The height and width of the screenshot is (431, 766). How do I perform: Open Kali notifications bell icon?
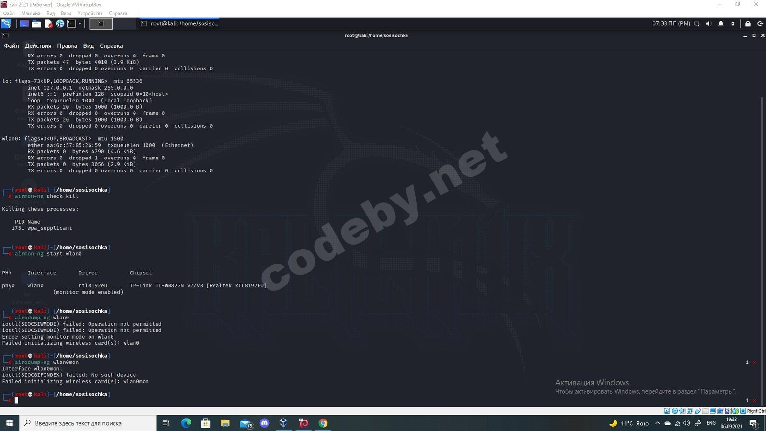coord(721,23)
